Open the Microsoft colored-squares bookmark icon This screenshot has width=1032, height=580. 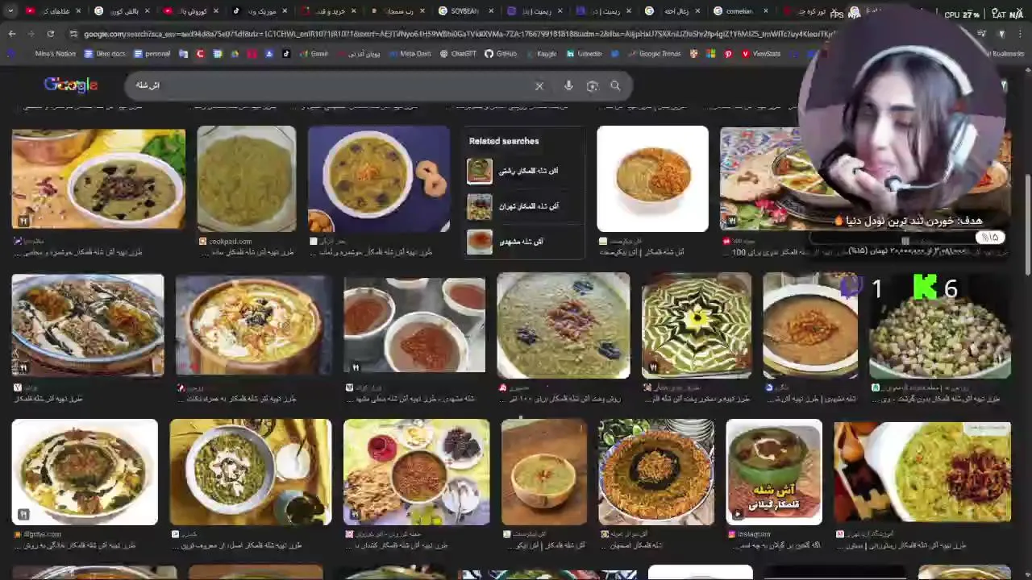[710, 54]
